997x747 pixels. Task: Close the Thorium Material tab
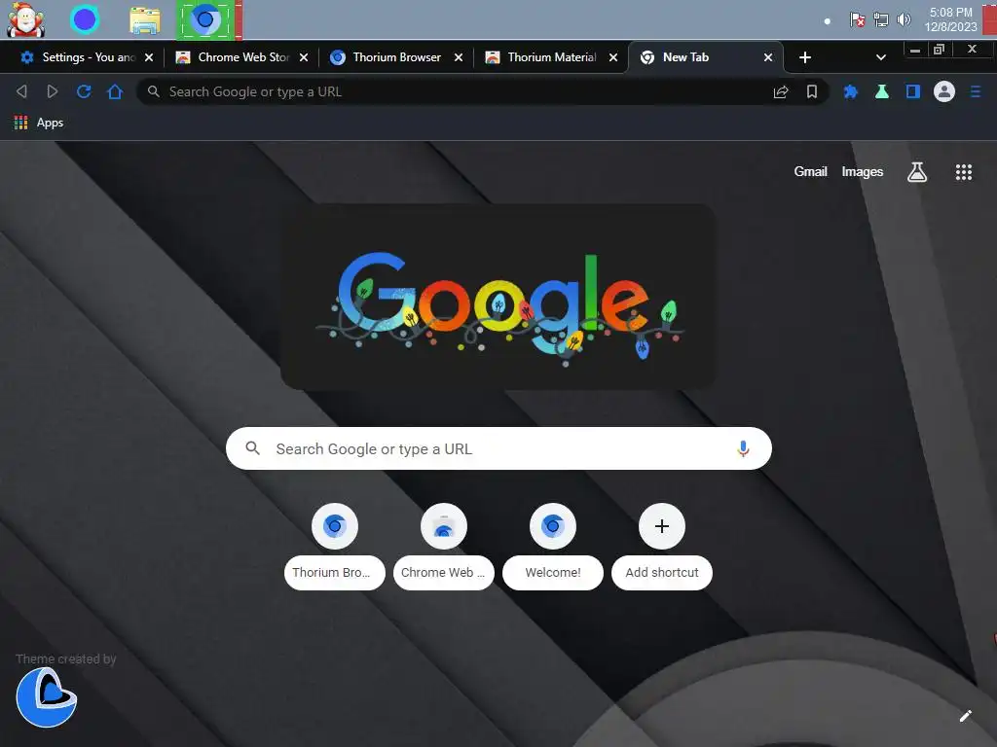613,57
